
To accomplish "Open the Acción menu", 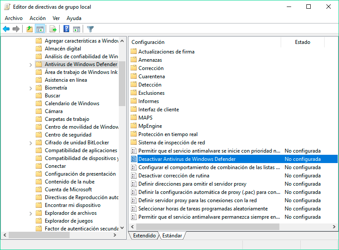I will click(37, 18).
